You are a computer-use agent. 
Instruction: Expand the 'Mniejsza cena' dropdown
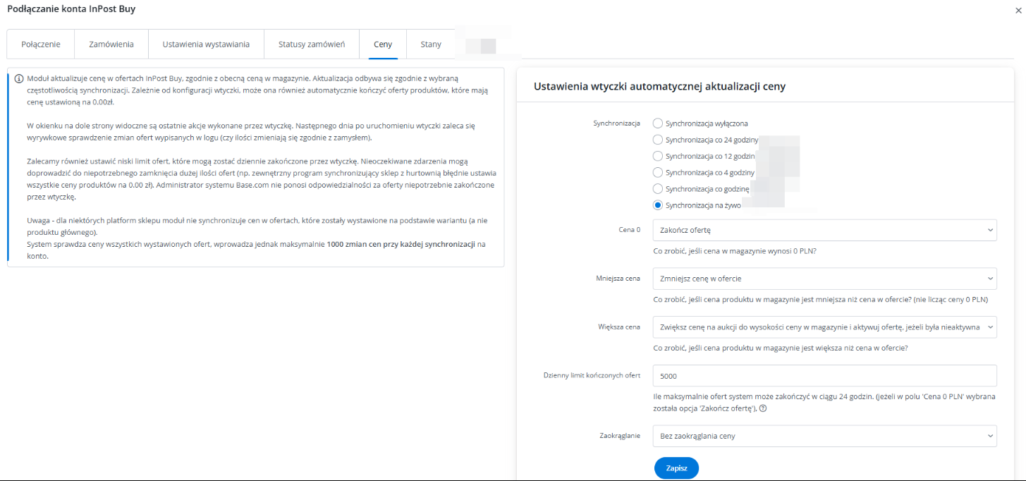824,279
